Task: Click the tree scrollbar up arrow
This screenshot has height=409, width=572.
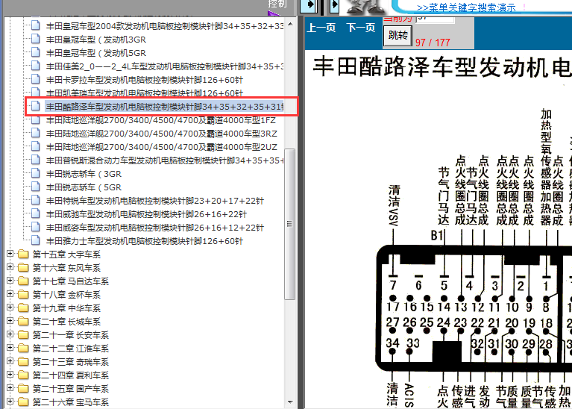Action: (290, 24)
